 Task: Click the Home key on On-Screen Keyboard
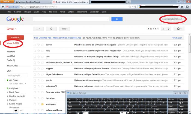[x=172, y=99]
